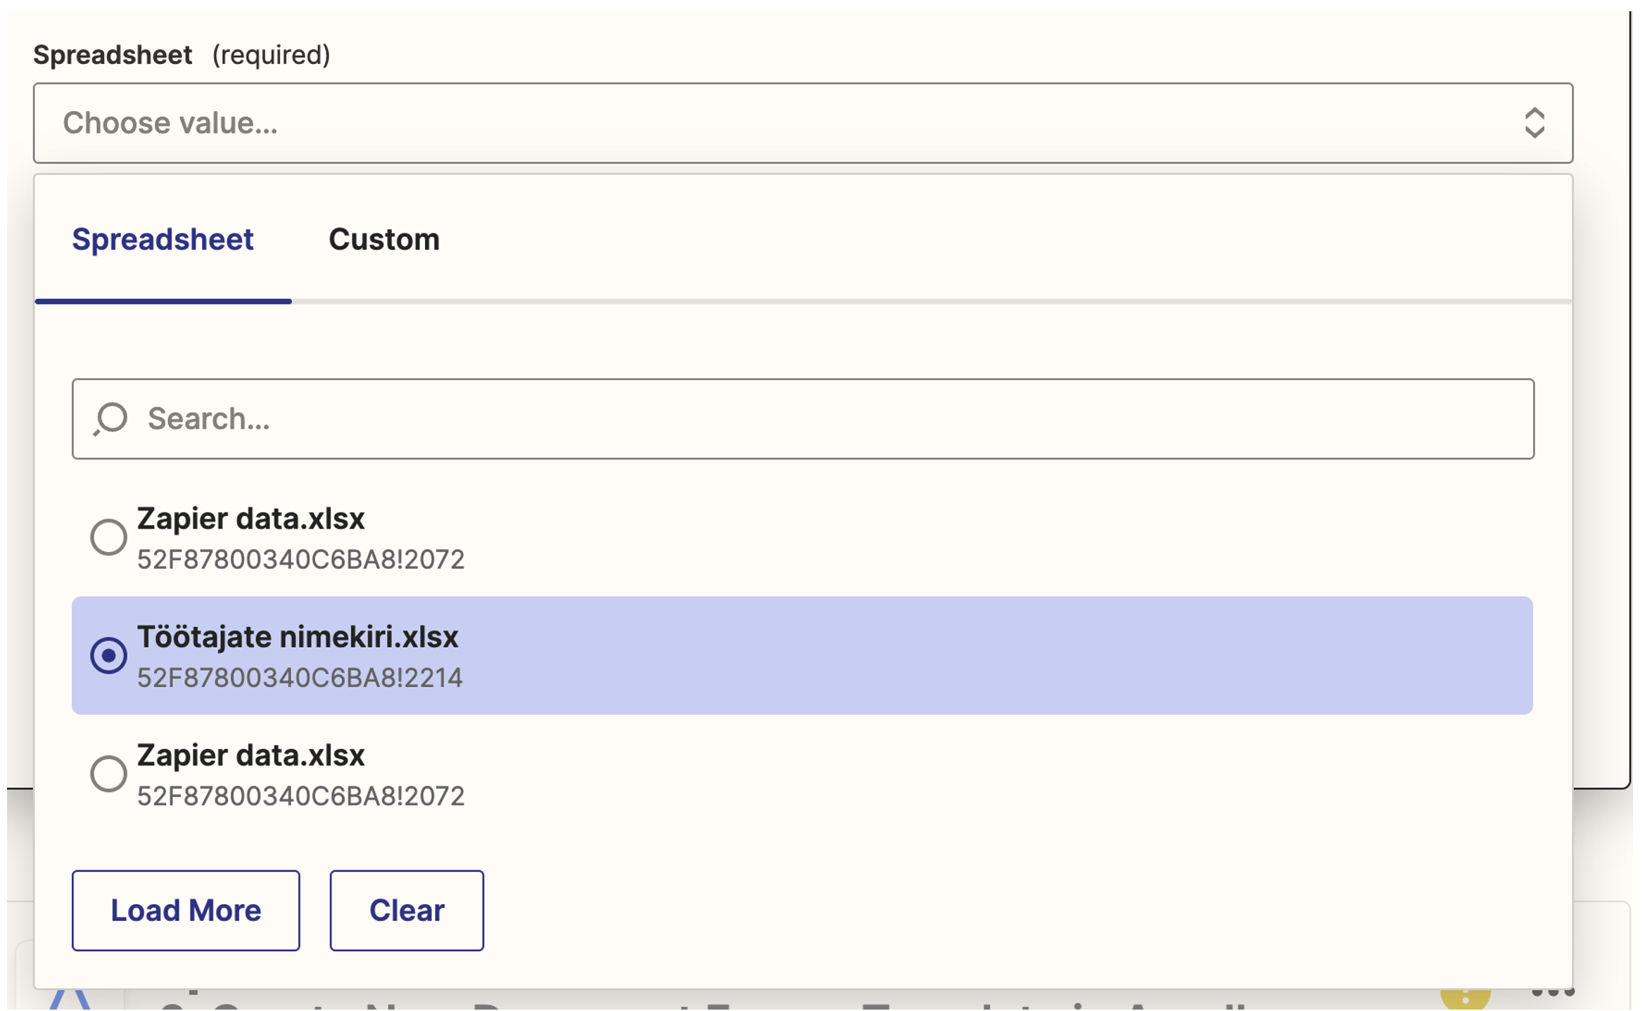Click the Load More button

(185, 910)
